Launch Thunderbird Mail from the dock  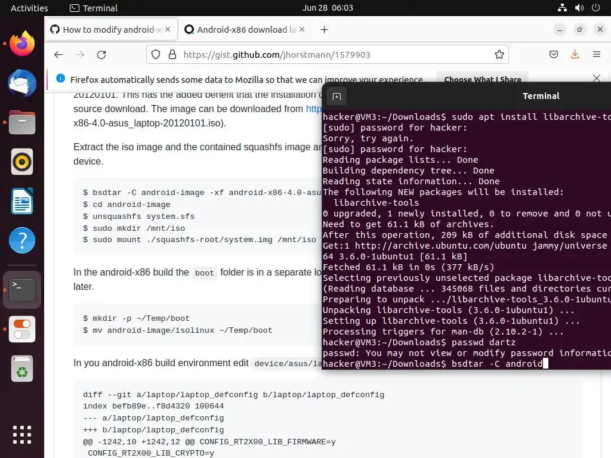(x=22, y=83)
